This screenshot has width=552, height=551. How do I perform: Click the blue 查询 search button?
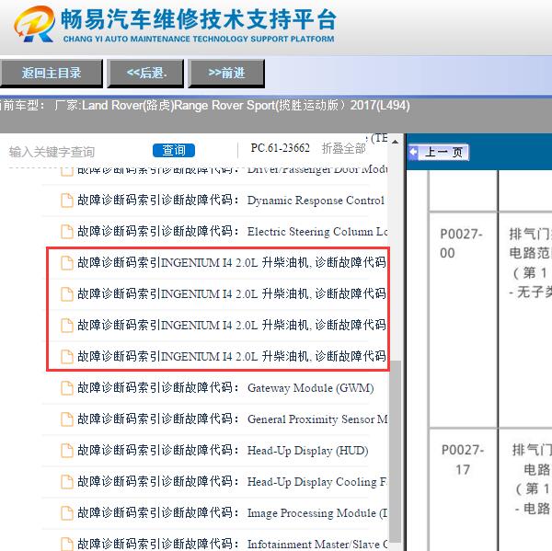(174, 150)
